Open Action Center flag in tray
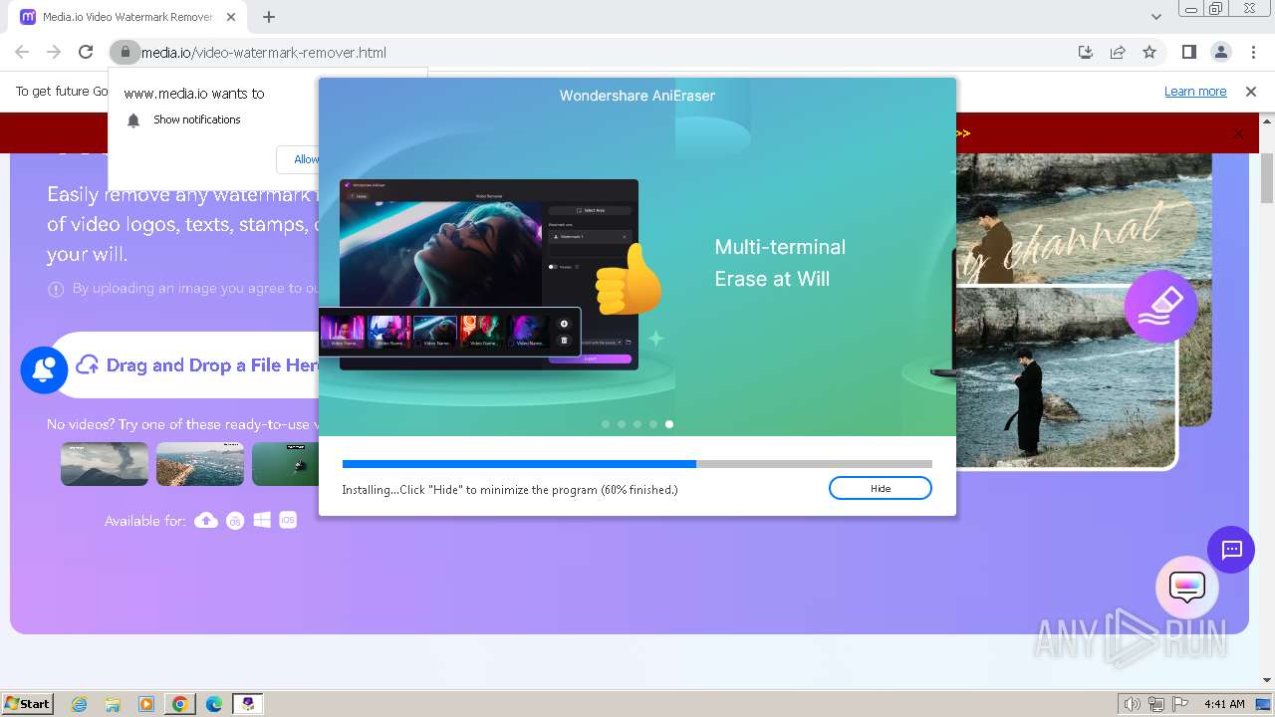Viewport: 1275px width, 717px height. click(x=1178, y=704)
